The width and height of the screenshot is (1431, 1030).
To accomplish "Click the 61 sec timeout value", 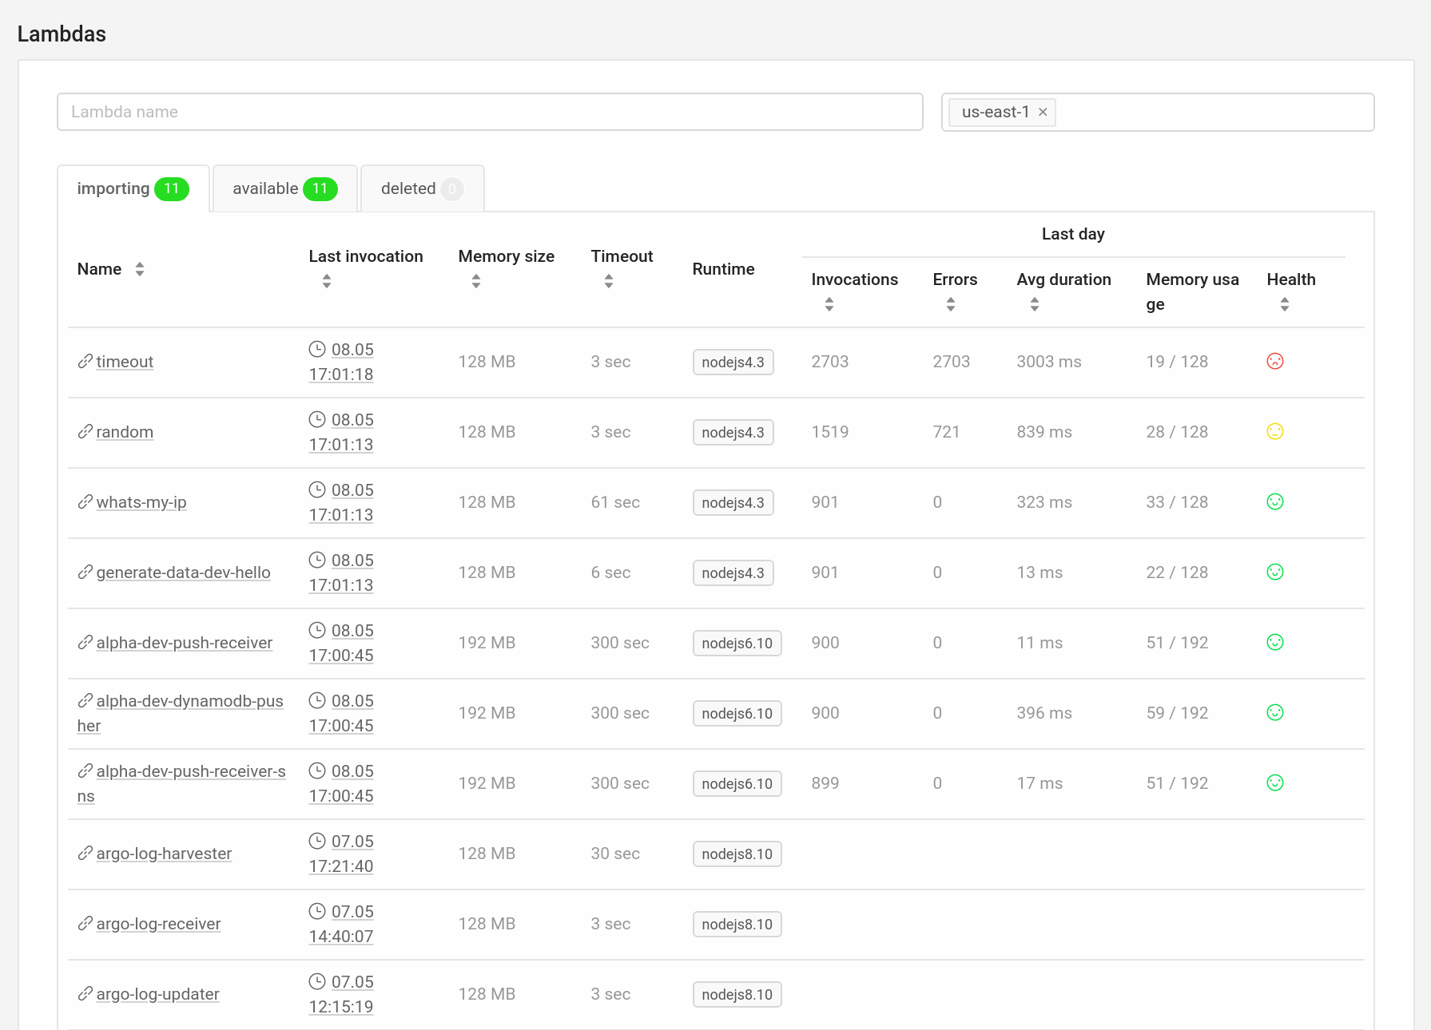I will click(x=615, y=502).
